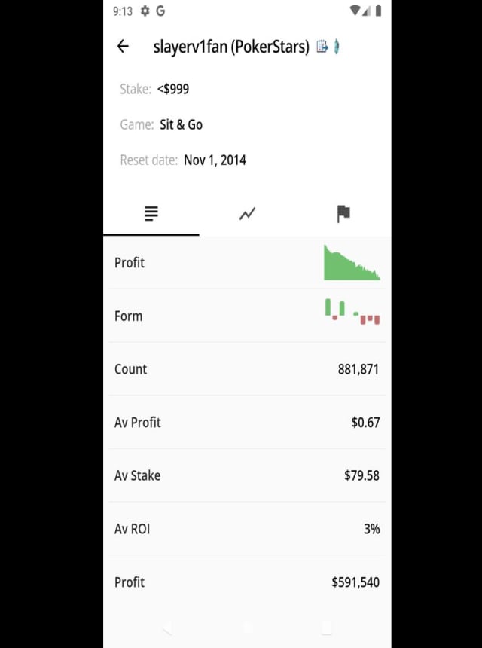Image resolution: width=482 pixels, height=648 pixels.
Task: Tap the Count row value 881,871
Action: coord(358,369)
